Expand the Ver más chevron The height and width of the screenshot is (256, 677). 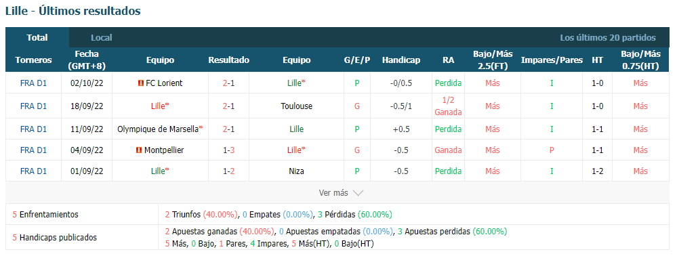pos(358,193)
